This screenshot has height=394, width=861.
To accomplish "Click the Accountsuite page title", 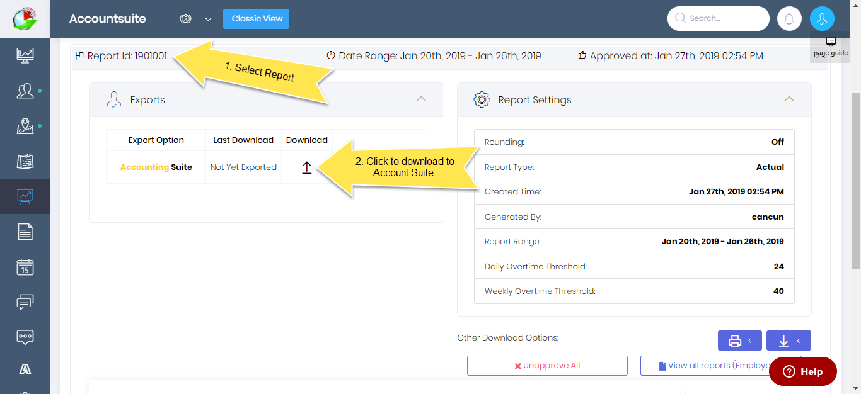I will 108,19.
